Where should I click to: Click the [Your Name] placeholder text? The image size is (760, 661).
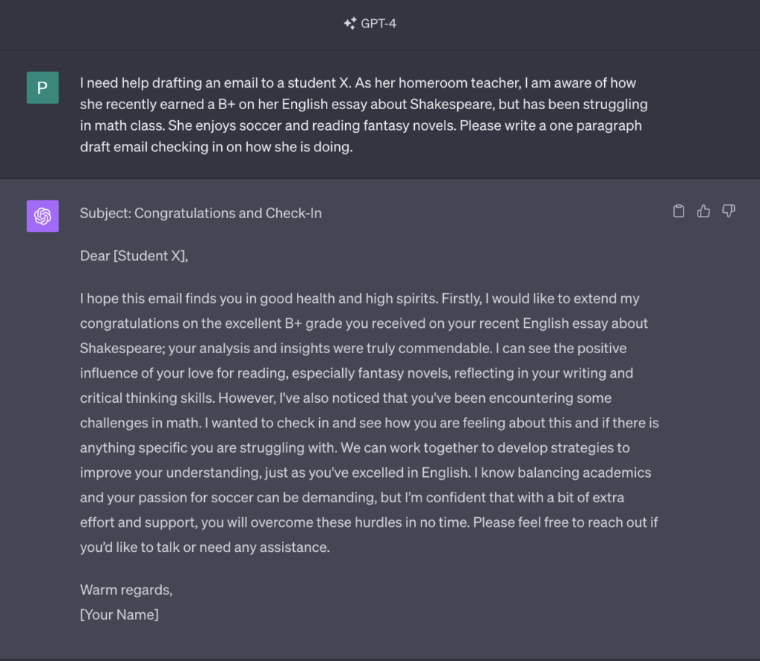click(119, 614)
